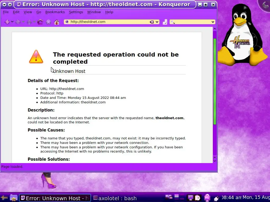Click the Forward navigation arrow
270x202 pixels.
pos(18,22)
